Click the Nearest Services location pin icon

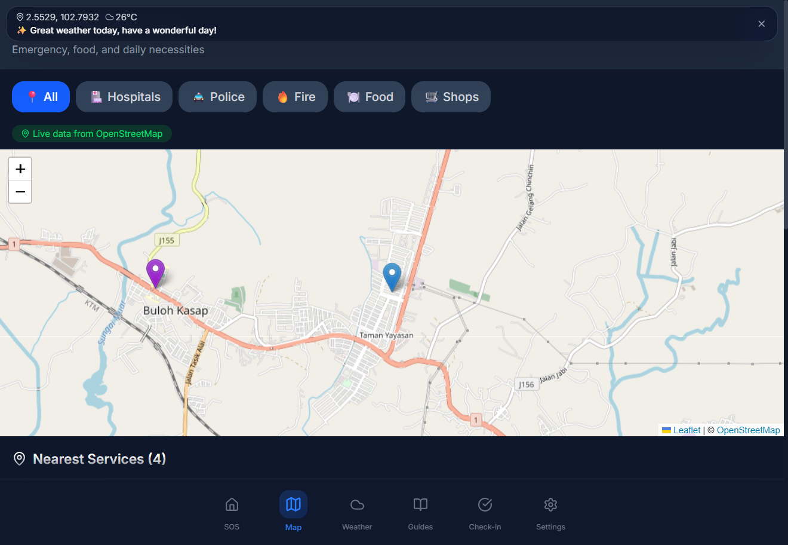pyautogui.click(x=20, y=459)
